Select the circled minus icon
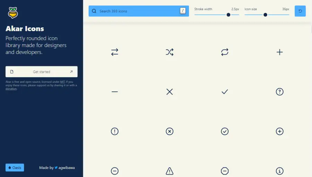 click(115, 171)
